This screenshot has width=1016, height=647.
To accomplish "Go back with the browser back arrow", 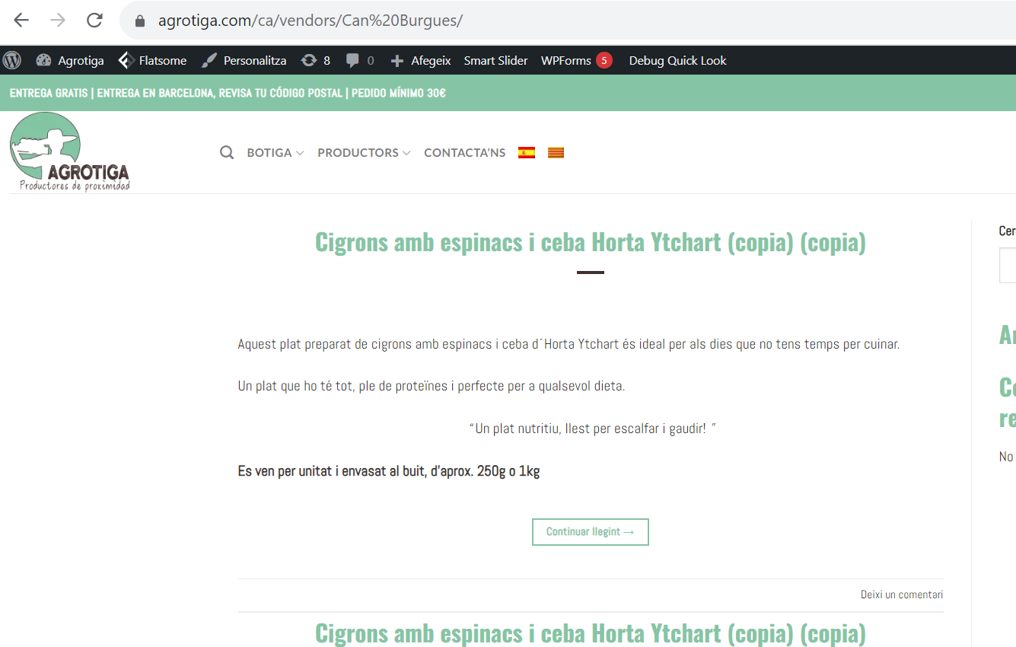I will click(x=21, y=21).
